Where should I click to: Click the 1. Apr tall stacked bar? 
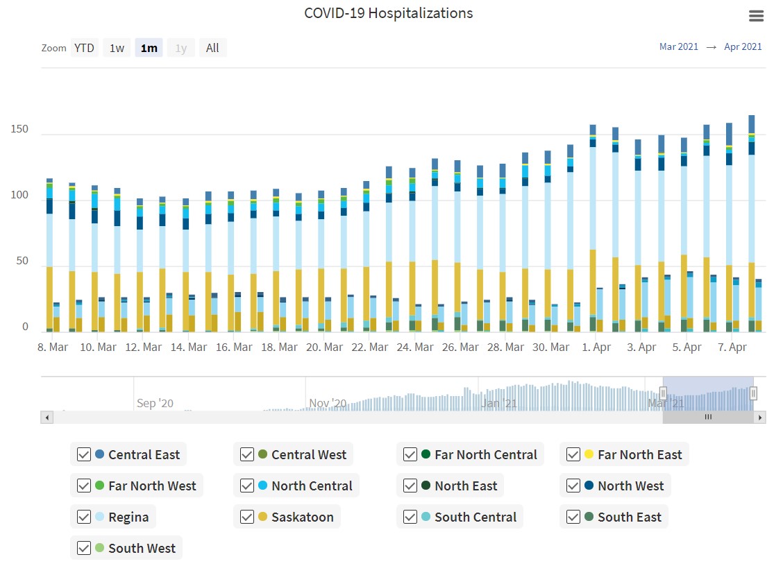(593, 229)
